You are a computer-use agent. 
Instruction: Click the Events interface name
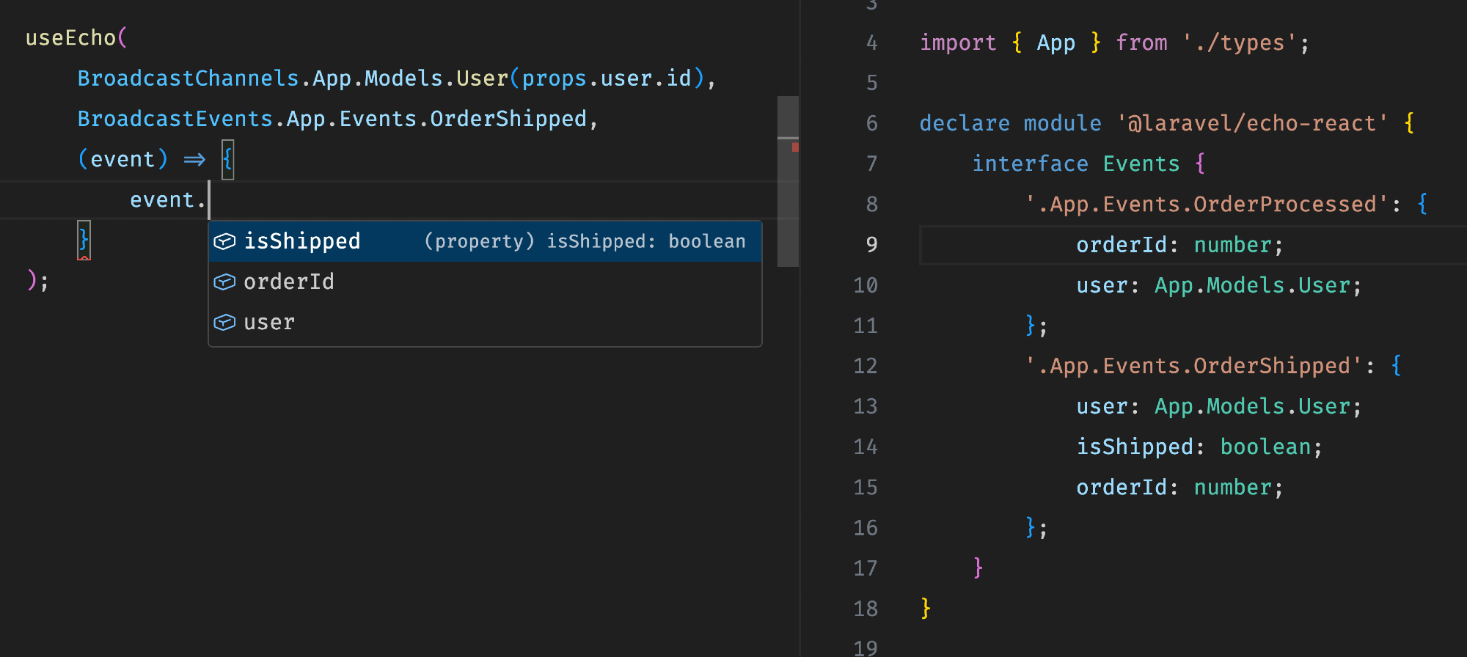coord(1141,164)
